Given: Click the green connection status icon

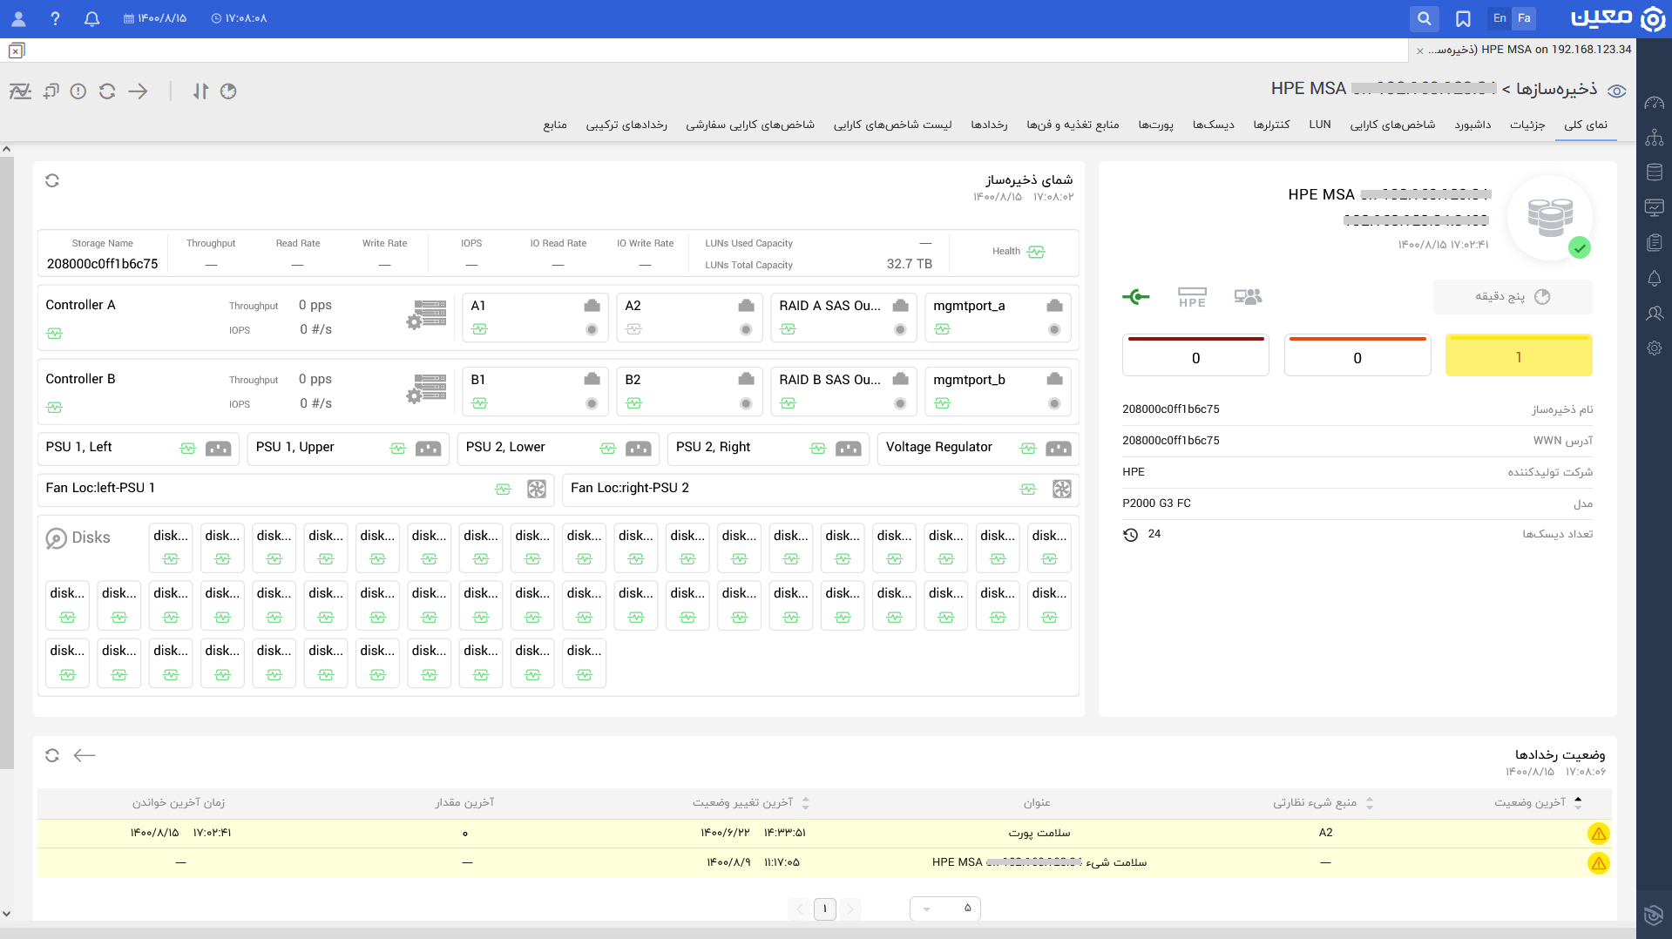Looking at the screenshot, I should [x=1136, y=297].
